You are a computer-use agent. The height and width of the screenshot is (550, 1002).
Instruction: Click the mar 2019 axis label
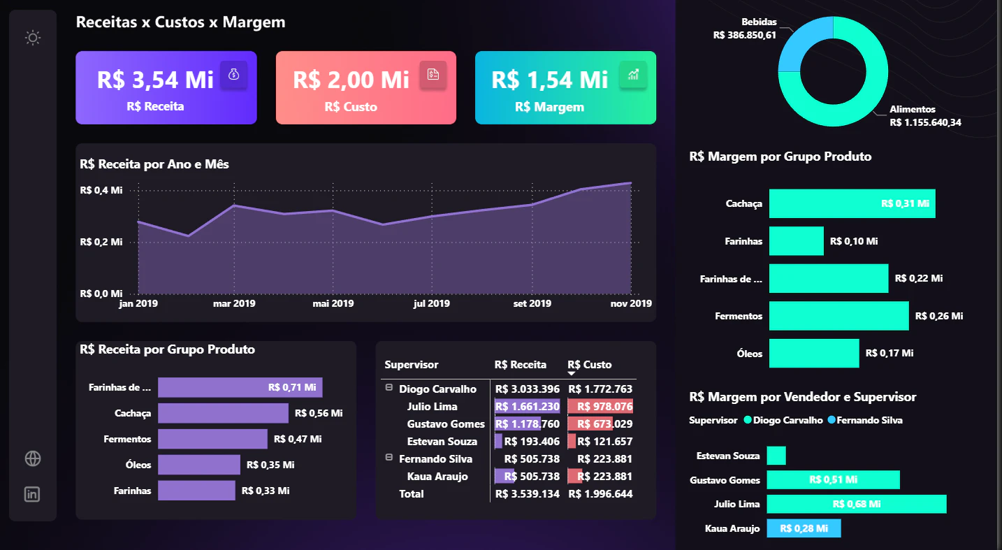pos(234,304)
